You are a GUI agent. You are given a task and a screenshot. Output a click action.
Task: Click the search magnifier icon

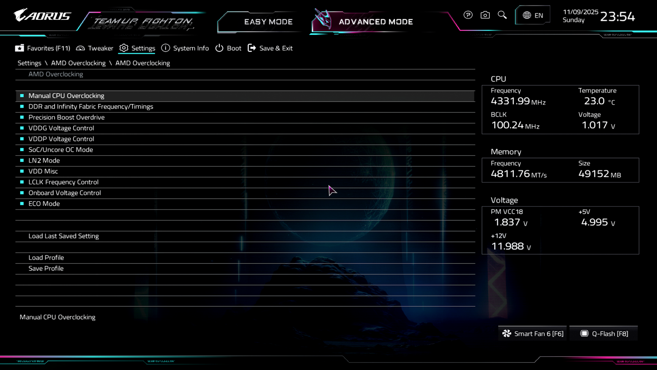[502, 15]
